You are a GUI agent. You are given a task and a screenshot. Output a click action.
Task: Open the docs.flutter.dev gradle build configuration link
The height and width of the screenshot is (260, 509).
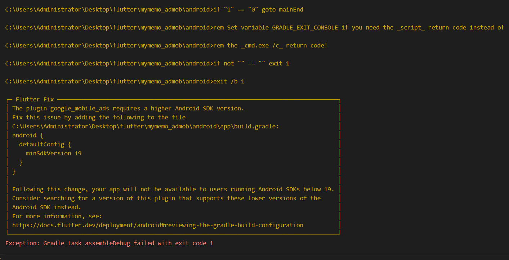pos(158,225)
